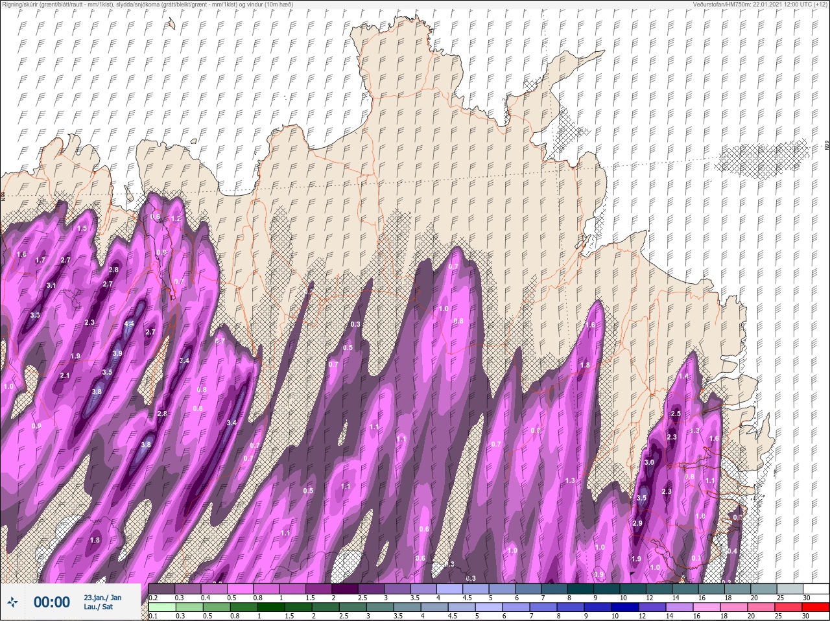Click the 2.9 precipitation value in the southeast
The width and height of the screenshot is (830, 621).
click(637, 523)
